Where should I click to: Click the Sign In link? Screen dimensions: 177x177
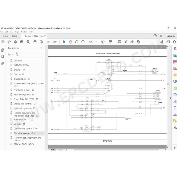coord(171,36)
